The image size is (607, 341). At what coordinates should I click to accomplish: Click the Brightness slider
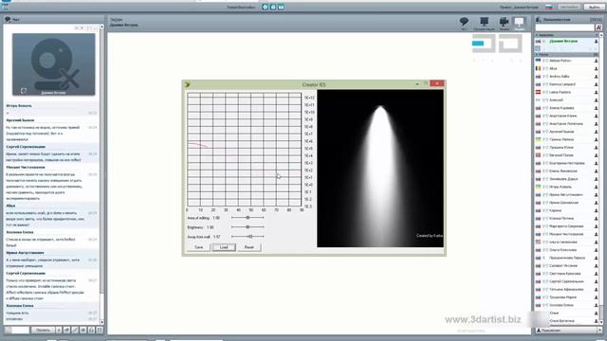point(248,227)
